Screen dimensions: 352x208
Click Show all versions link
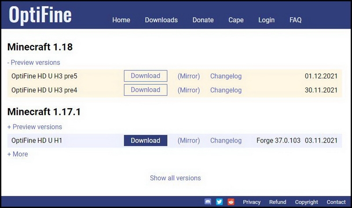[x=175, y=178]
